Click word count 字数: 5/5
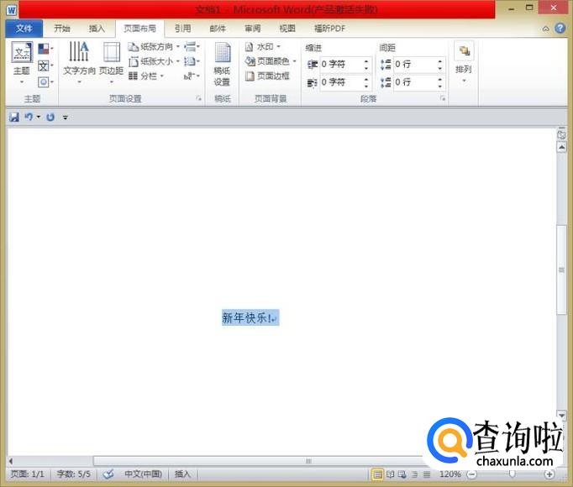Image resolution: width=573 pixels, height=487 pixels. coord(73,474)
